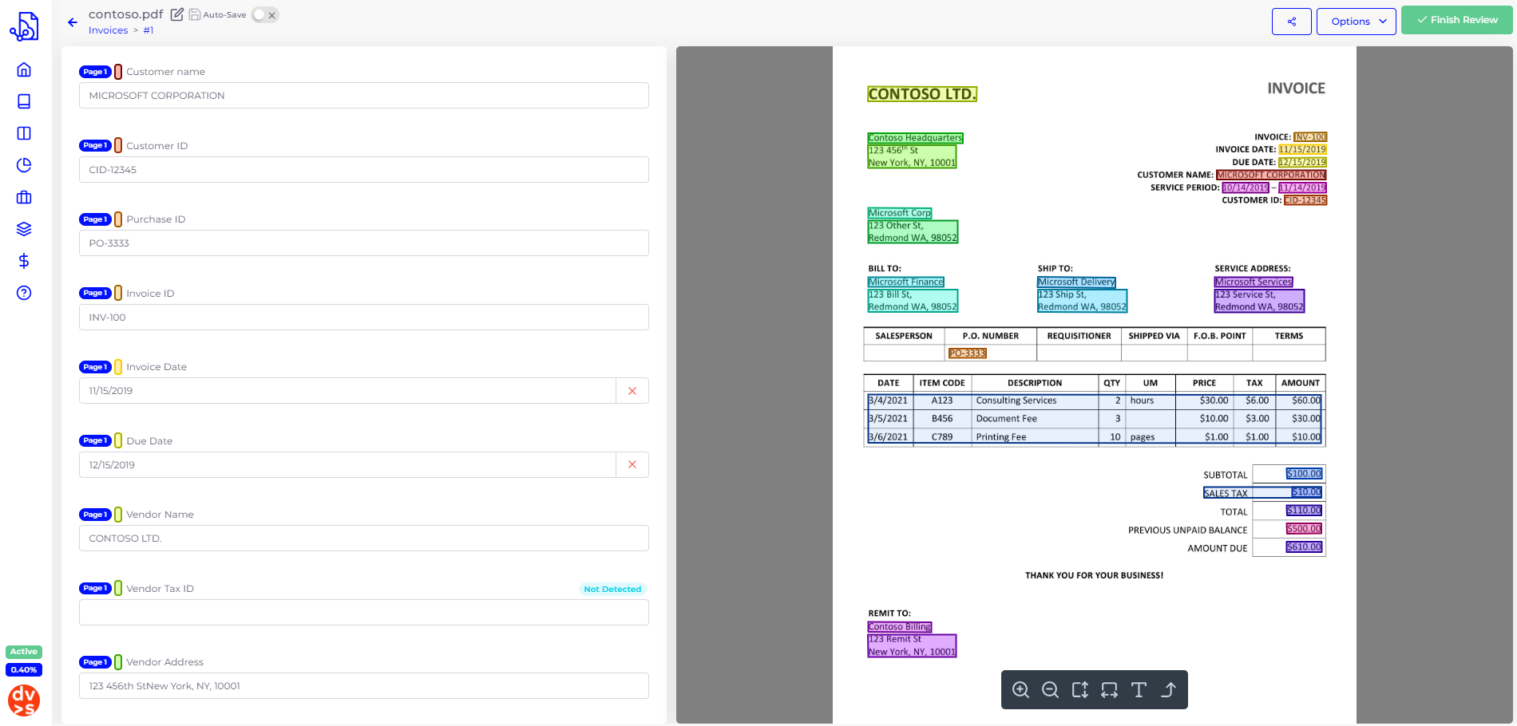Toggle the Auto-Save switch
The width and height of the screenshot is (1517, 726).
(x=264, y=15)
